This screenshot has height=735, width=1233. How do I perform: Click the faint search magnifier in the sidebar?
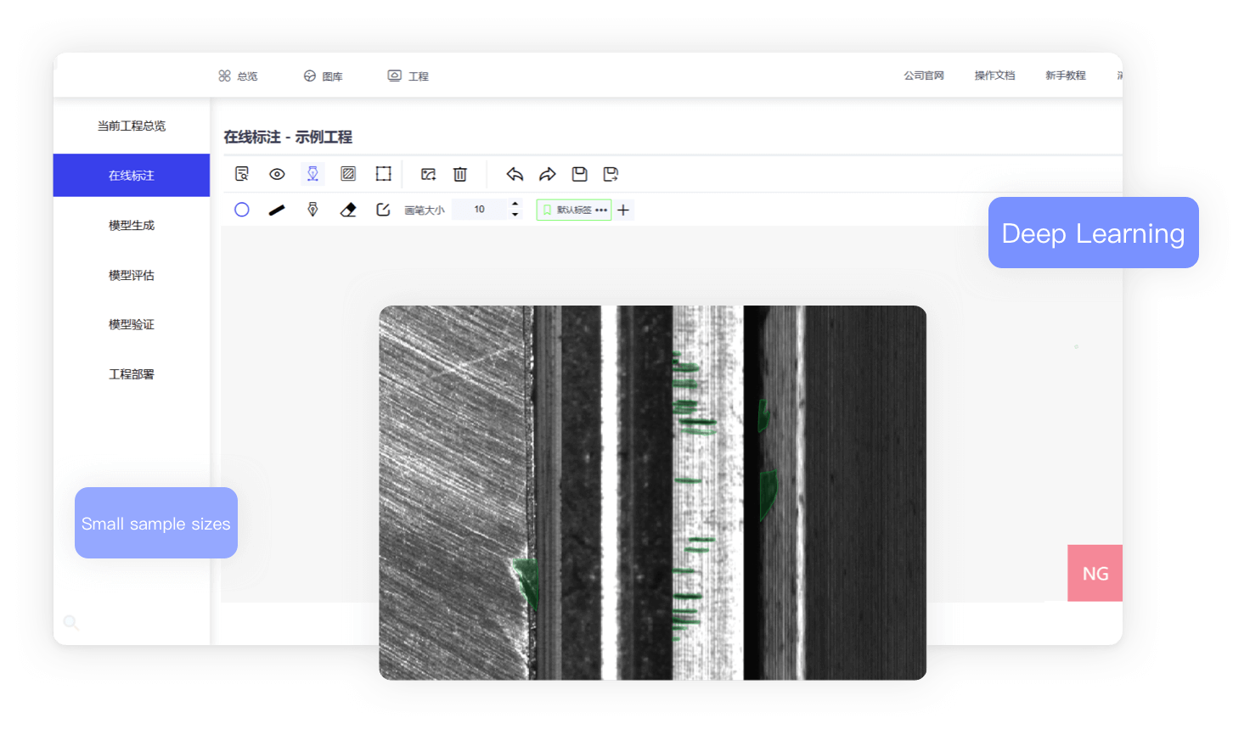point(71,623)
